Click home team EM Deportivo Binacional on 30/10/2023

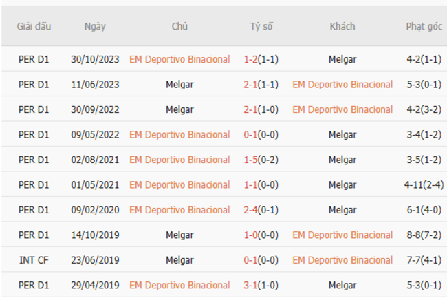tap(179, 59)
